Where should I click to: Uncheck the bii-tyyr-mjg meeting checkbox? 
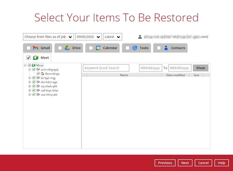click(34, 78)
